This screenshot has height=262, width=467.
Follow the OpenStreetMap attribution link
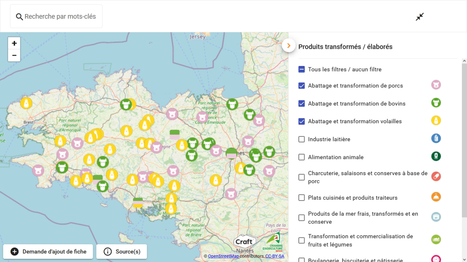pos(223,256)
